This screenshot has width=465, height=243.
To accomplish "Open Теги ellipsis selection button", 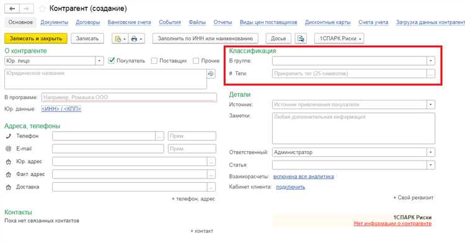I will 431,74.
